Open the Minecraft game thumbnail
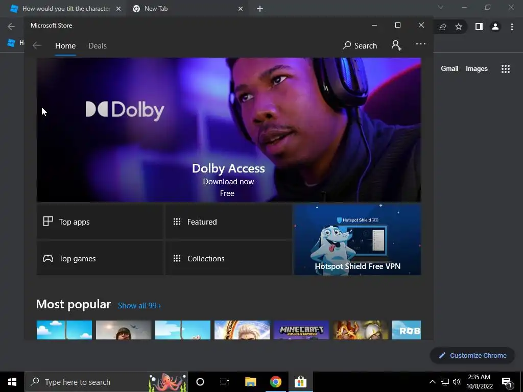Viewport: 523px width, 392px height. click(301, 330)
